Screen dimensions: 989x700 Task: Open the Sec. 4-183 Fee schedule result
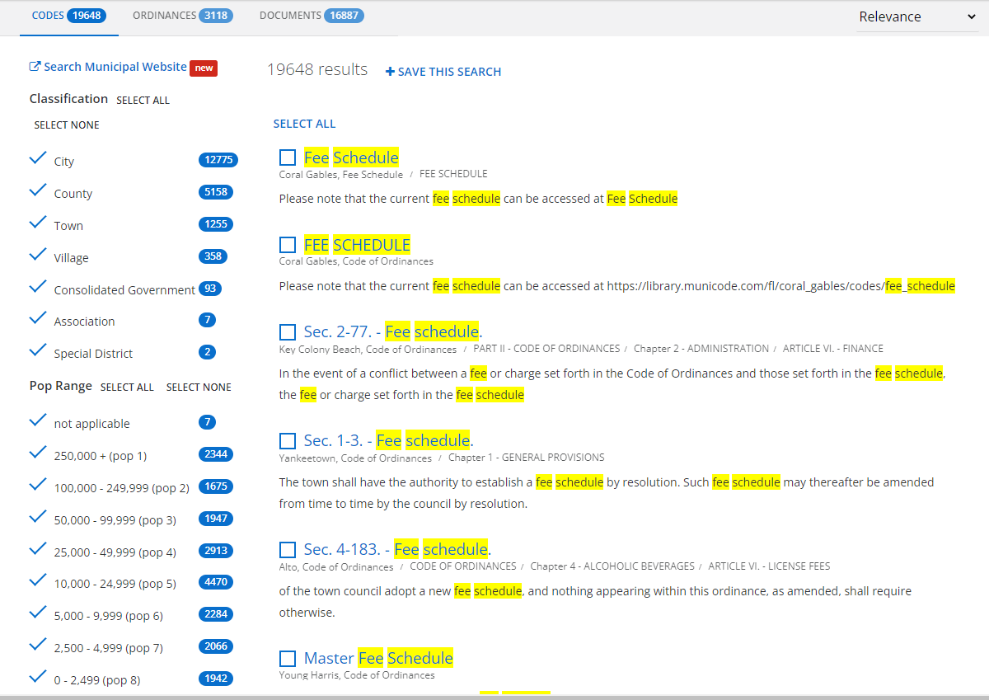click(397, 550)
